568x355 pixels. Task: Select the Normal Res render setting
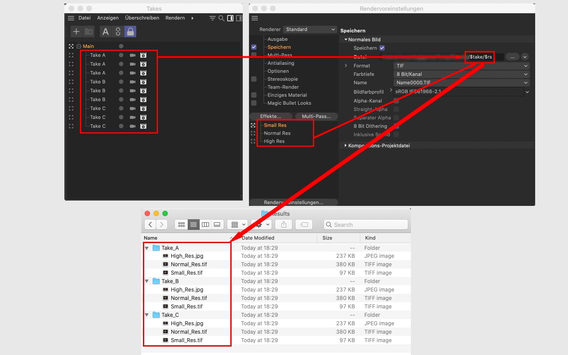coord(277,133)
